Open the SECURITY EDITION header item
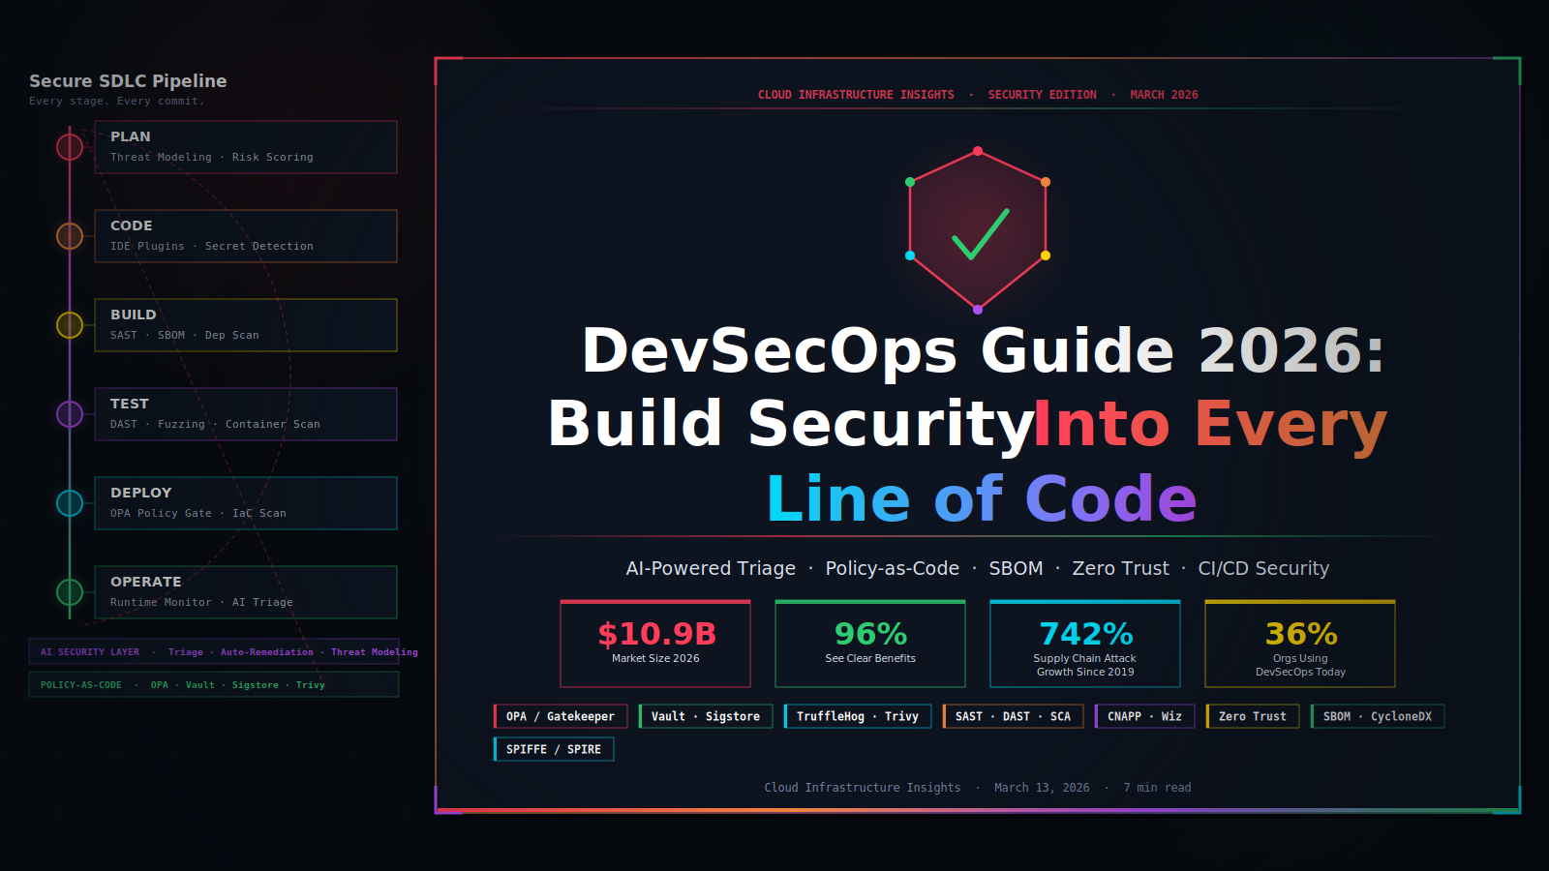The image size is (1549, 871). click(1042, 94)
